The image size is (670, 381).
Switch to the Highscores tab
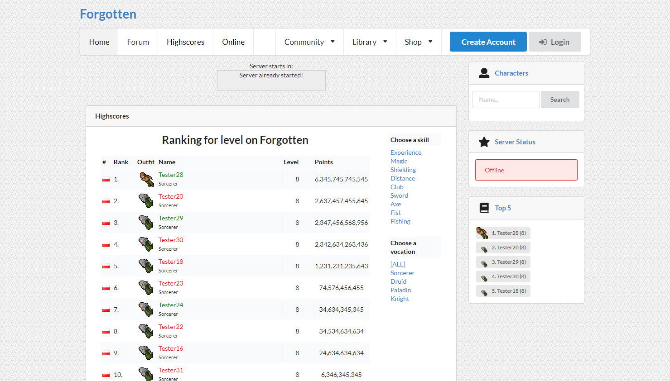point(185,42)
